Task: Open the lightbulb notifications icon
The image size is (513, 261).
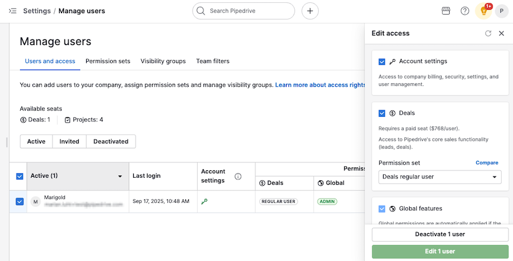Action: pos(484,11)
